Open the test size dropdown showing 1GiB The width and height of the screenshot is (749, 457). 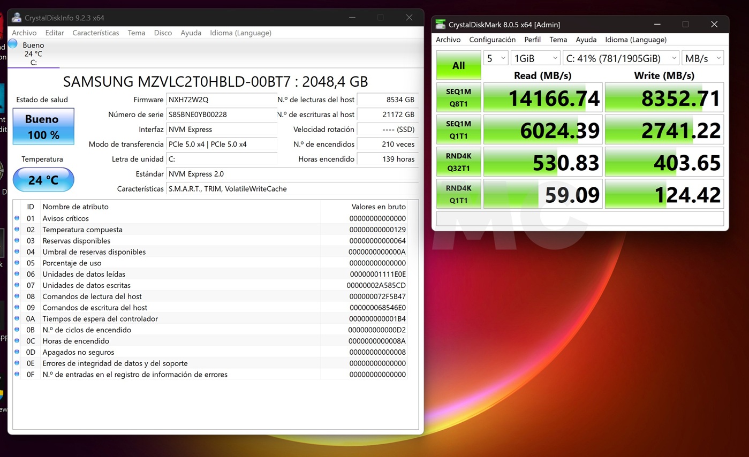tap(535, 57)
